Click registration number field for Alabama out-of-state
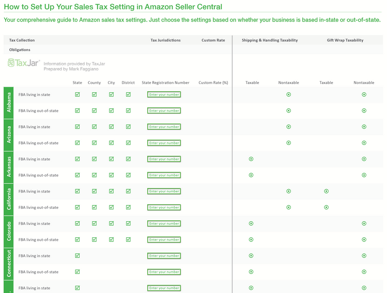387x293 pixels. [164, 110]
